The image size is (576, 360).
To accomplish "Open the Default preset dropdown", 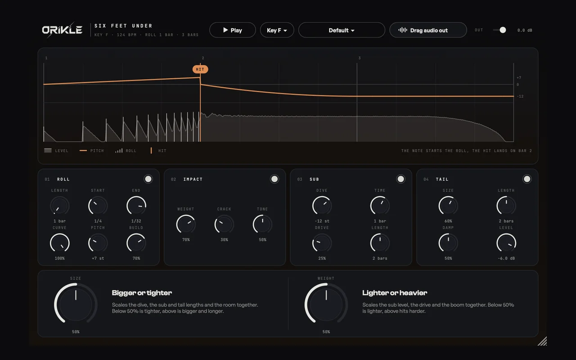I will pos(342,30).
